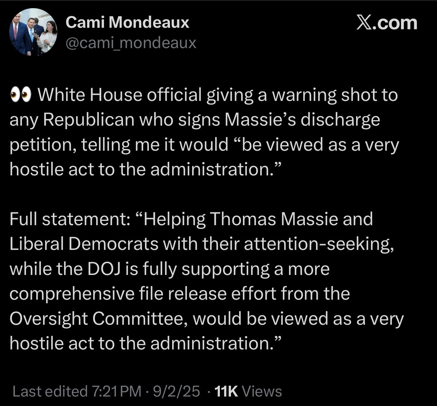This screenshot has width=437, height=406.
Task: Click the @cami_mondeaux handle
Action: coord(131,43)
